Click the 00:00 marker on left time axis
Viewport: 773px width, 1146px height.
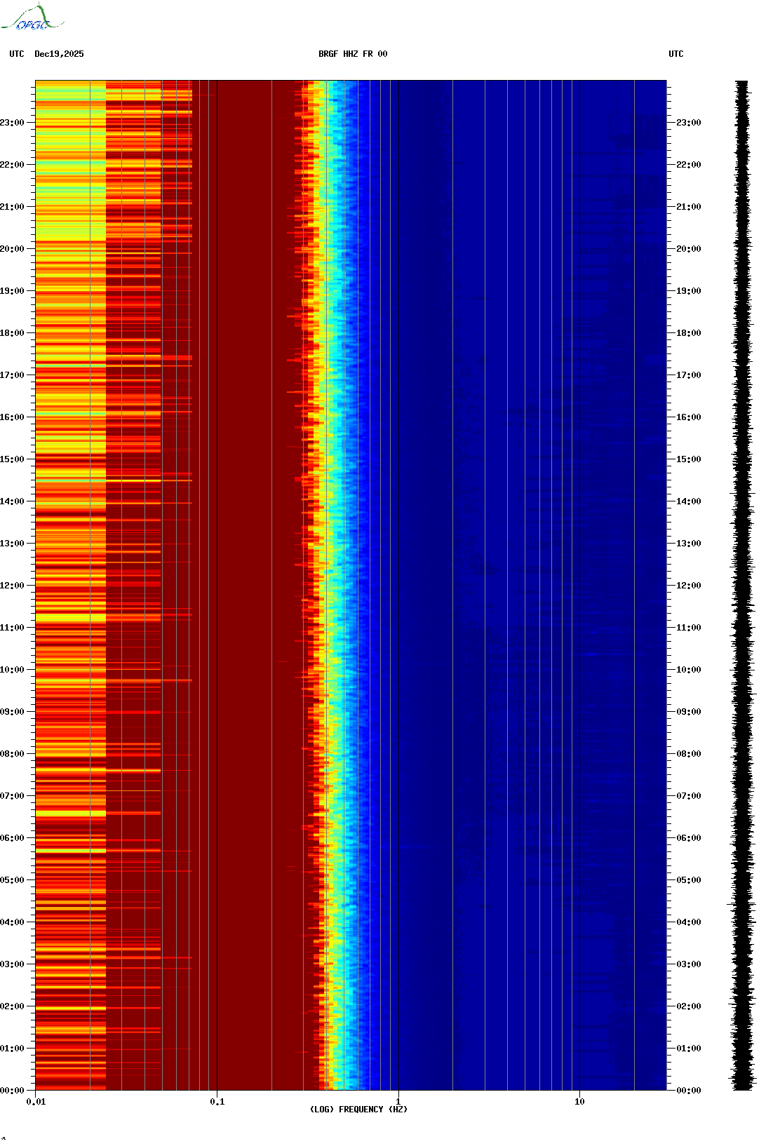(12, 1091)
